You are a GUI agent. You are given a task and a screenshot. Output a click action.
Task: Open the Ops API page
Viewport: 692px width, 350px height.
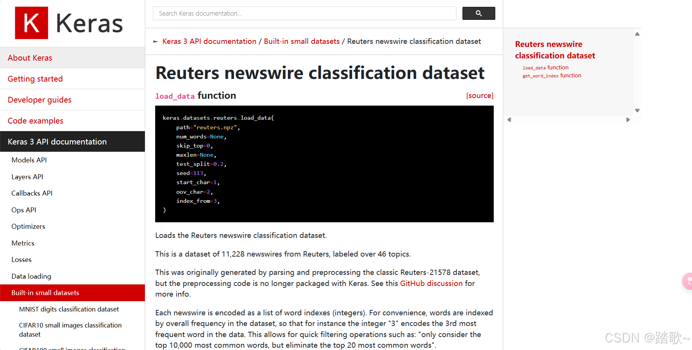coord(24,210)
